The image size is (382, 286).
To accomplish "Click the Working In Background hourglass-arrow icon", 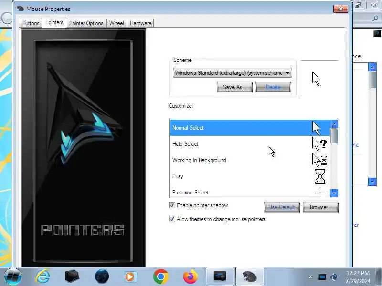I will [x=319, y=160].
